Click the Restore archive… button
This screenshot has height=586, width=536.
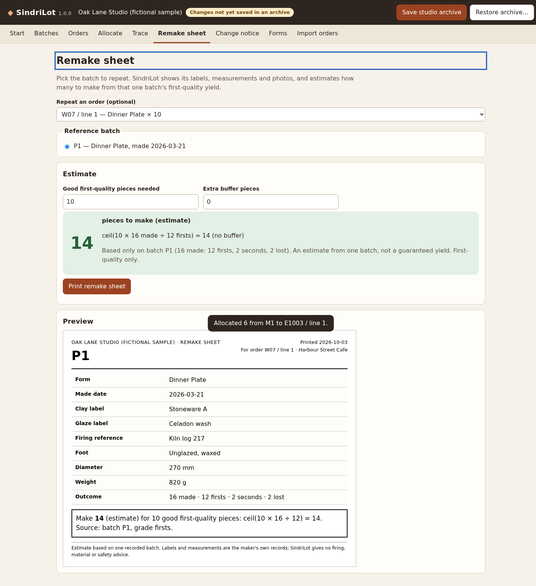502,12
